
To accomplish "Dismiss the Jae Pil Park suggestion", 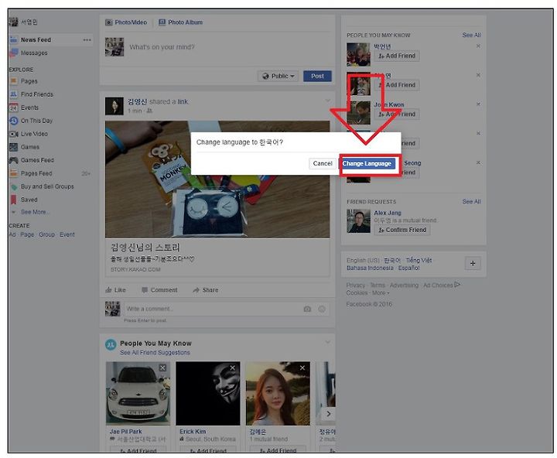I will click(162, 368).
